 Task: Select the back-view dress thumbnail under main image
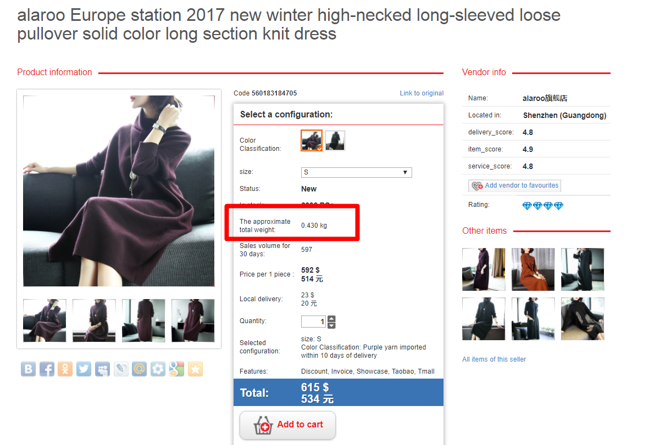[x=143, y=320]
